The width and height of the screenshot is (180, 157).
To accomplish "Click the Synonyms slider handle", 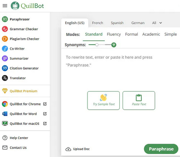I will [x=97, y=45].
